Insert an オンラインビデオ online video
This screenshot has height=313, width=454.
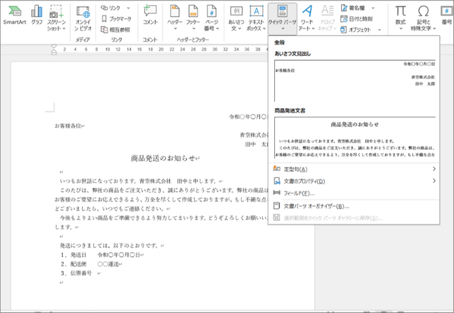pos(83,18)
